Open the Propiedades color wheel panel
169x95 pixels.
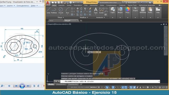point(128,10)
